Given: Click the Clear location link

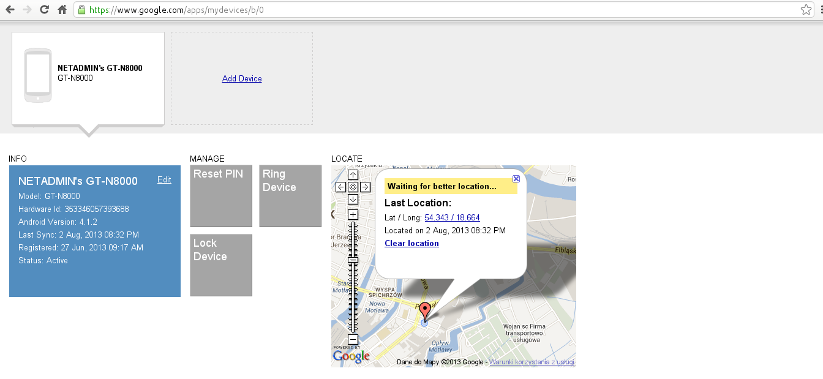Looking at the screenshot, I should point(411,244).
